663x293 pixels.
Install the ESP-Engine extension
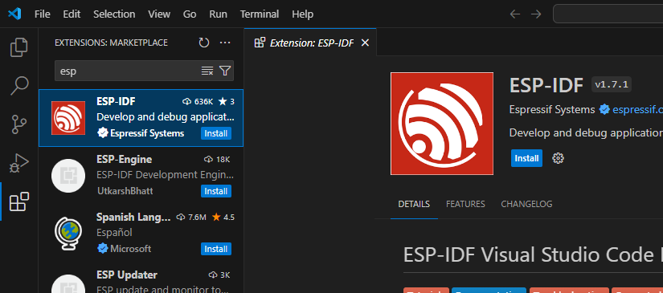pyautogui.click(x=216, y=191)
